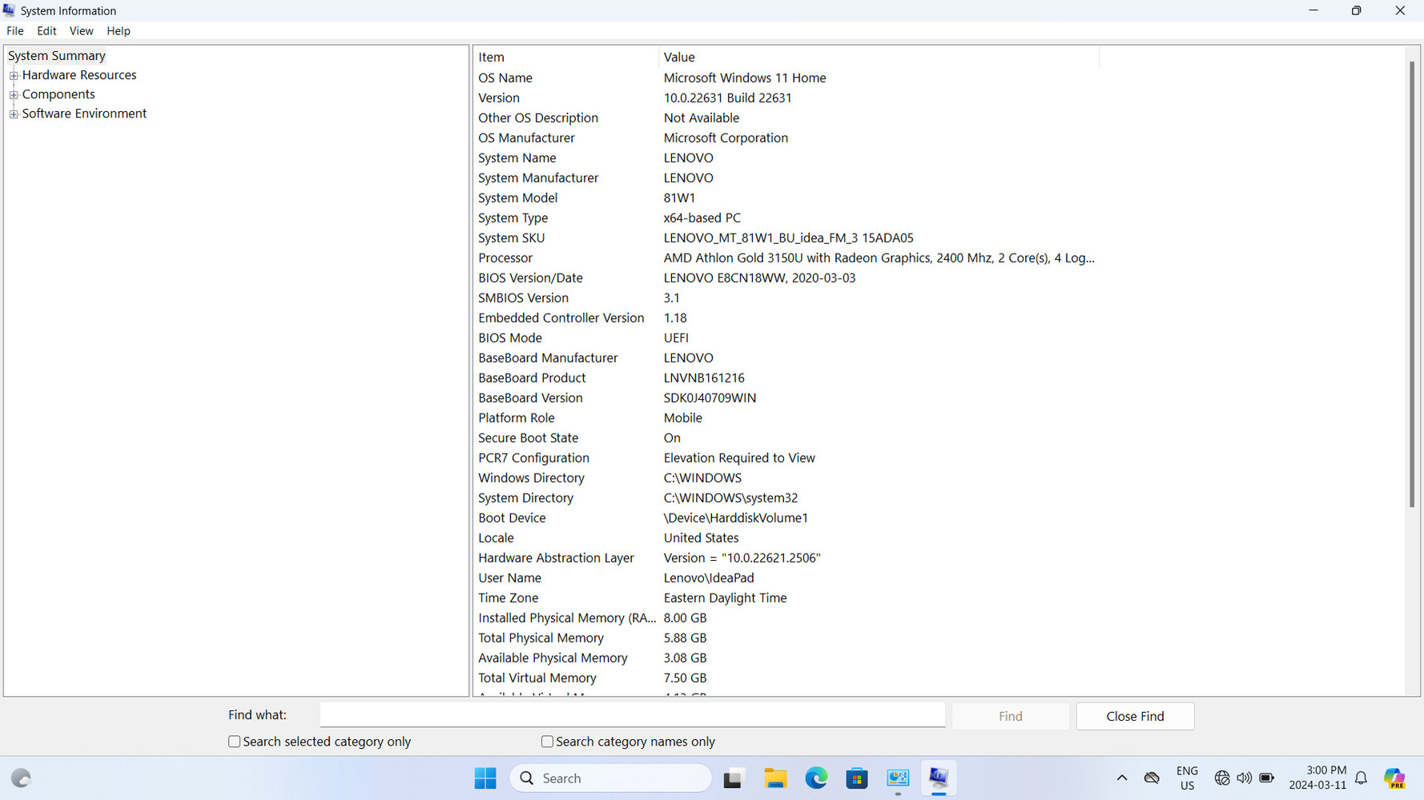
Task: Open the View menu
Action: click(81, 30)
